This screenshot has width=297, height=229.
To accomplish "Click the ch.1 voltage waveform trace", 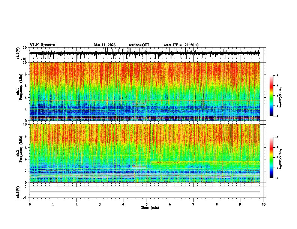I will [144, 53].
